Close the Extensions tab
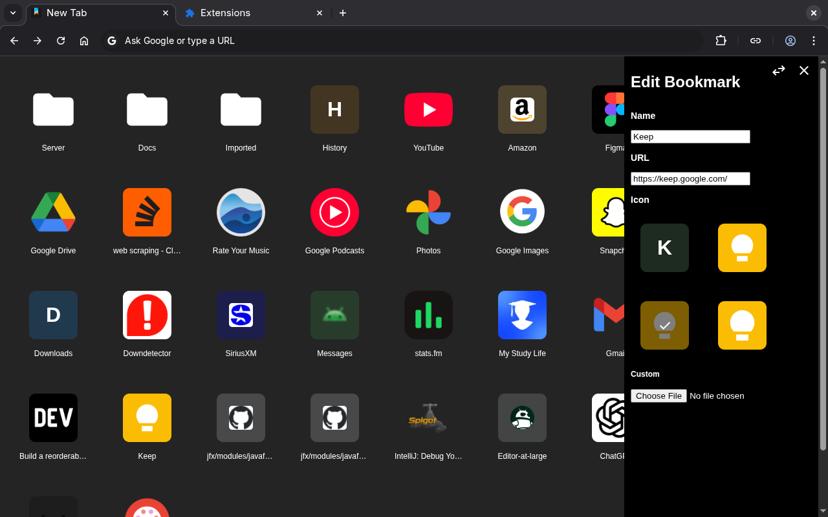Image resolution: width=828 pixels, height=517 pixels. (319, 13)
